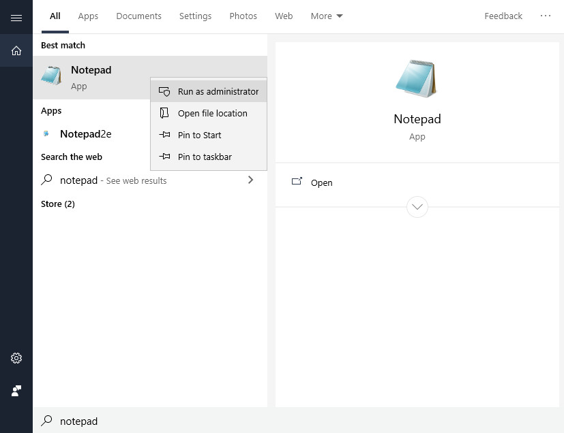Click the search input field containing notepad

click(x=299, y=421)
